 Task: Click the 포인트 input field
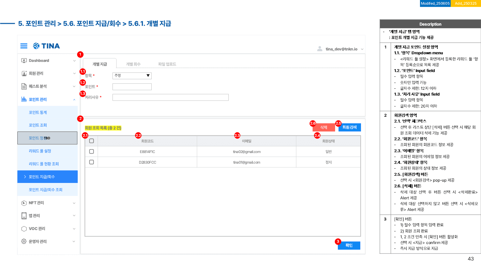(132, 87)
